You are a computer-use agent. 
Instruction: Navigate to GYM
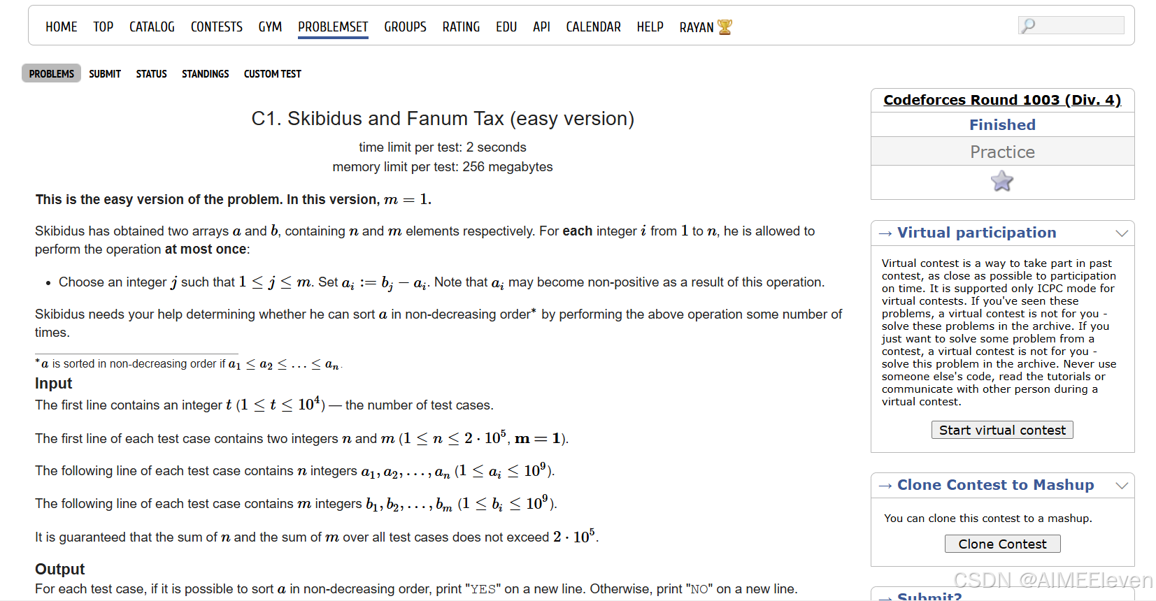point(270,27)
